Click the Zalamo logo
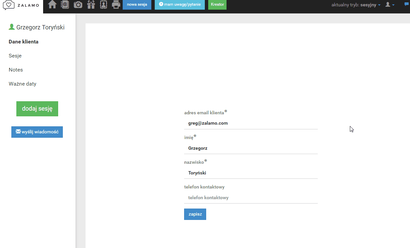 click(x=21, y=5)
